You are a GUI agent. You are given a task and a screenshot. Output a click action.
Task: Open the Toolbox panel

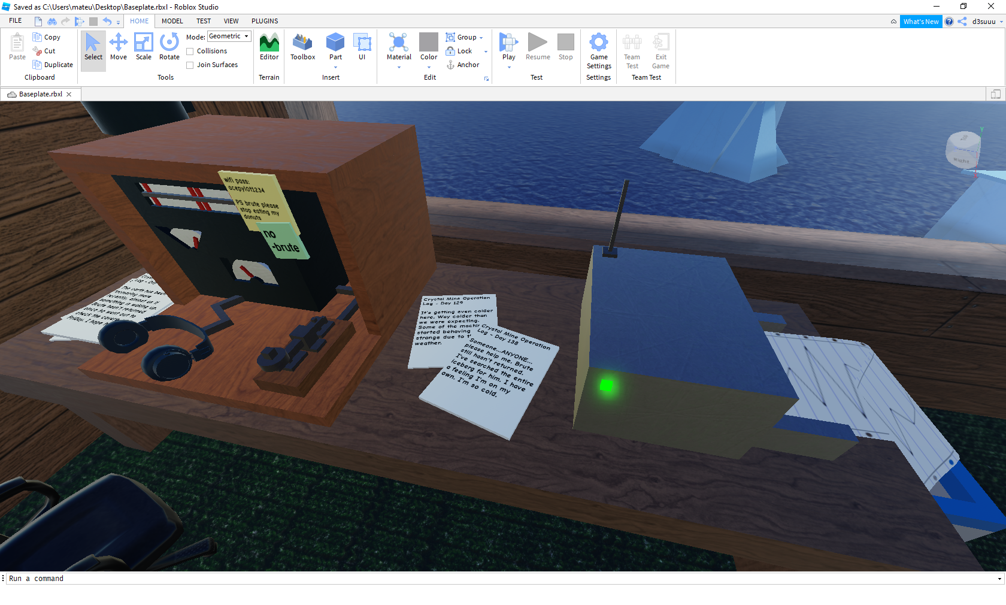[x=302, y=47]
